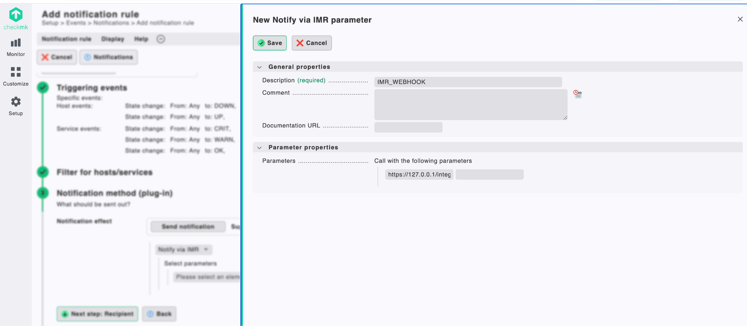Open the Help menu
The height and width of the screenshot is (326, 747).
click(x=141, y=39)
